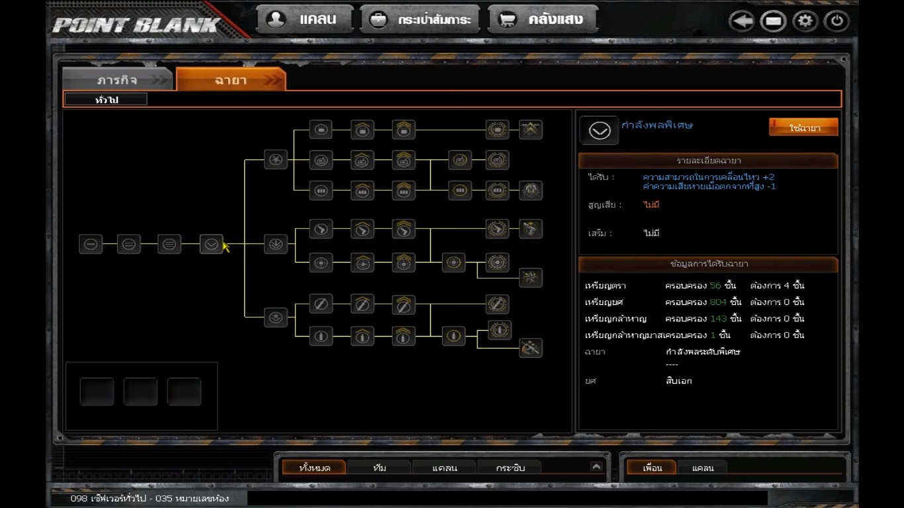Open the mailbox envelope icon

click(x=772, y=21)
